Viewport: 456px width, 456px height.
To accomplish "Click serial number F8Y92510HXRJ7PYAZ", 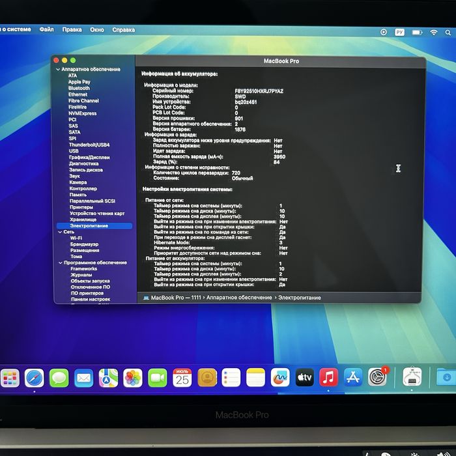I will [x=259, y=91].
